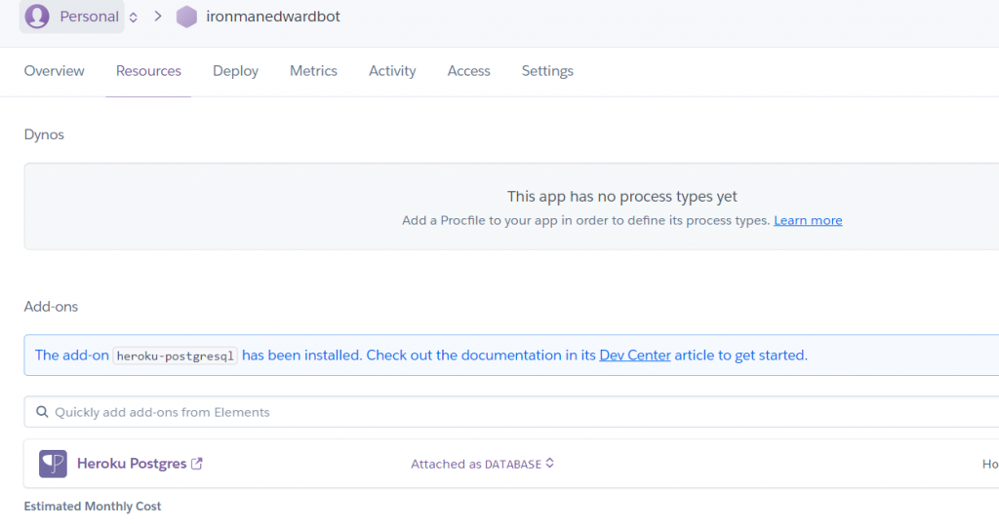Open the Metrics tab

point(313,70)
